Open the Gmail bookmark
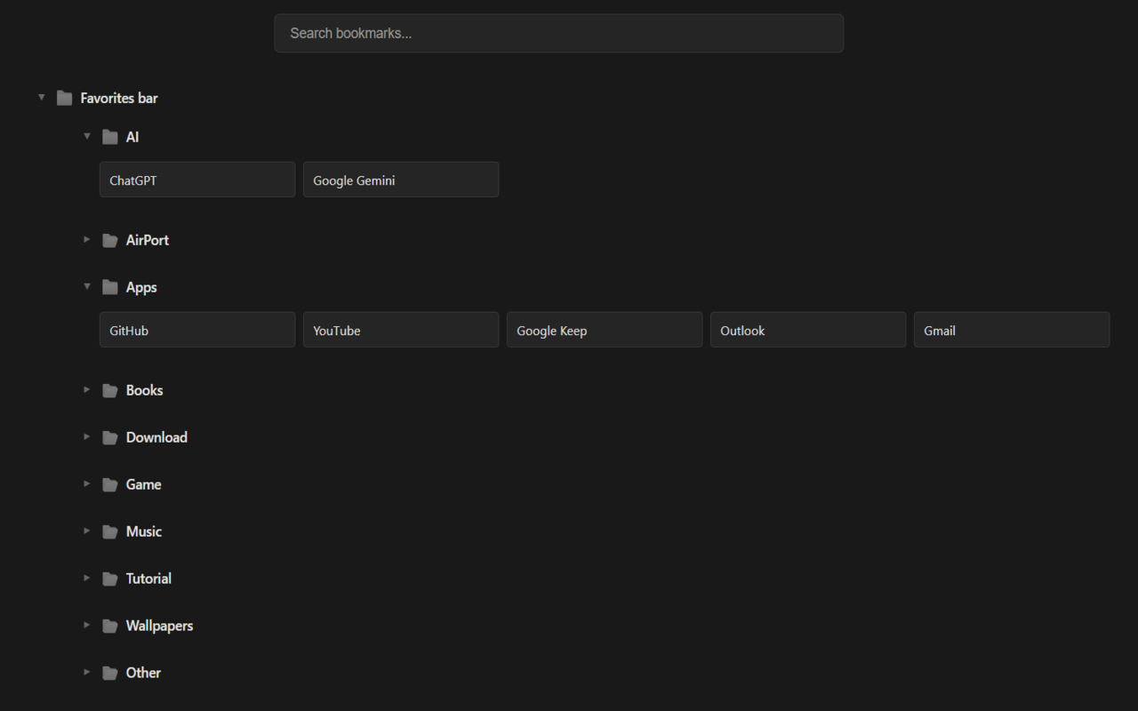This screenshot has height=711, width=1138. [x=1012, y=330]
